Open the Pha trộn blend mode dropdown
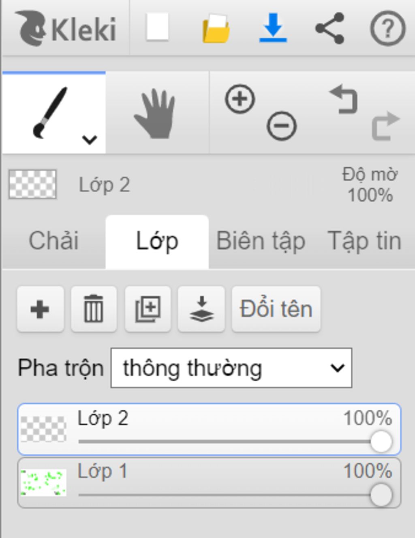Viewport: 415px width, 538px height. (x=231, y=368)
